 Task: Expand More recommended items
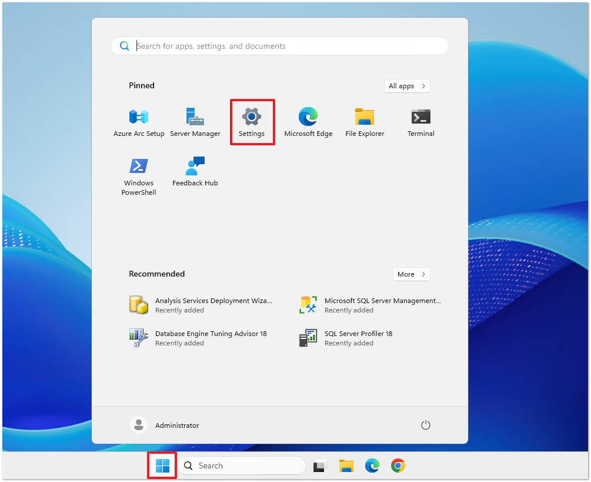[x=411, y=274]
